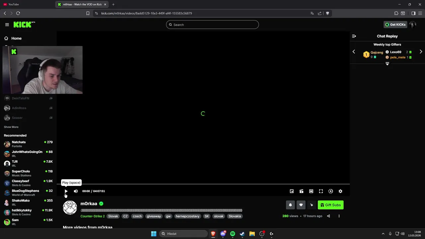Open TJR recommended channel
Viewport: 425px width, 239px height.
click(28, 163)
